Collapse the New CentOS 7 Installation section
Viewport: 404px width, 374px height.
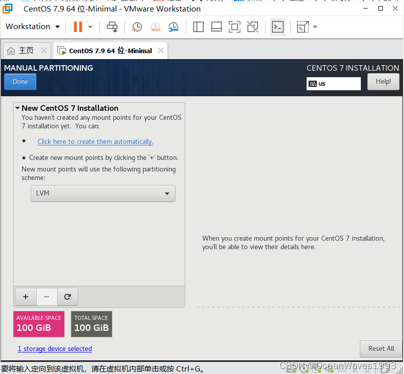(x=18, y=108)
